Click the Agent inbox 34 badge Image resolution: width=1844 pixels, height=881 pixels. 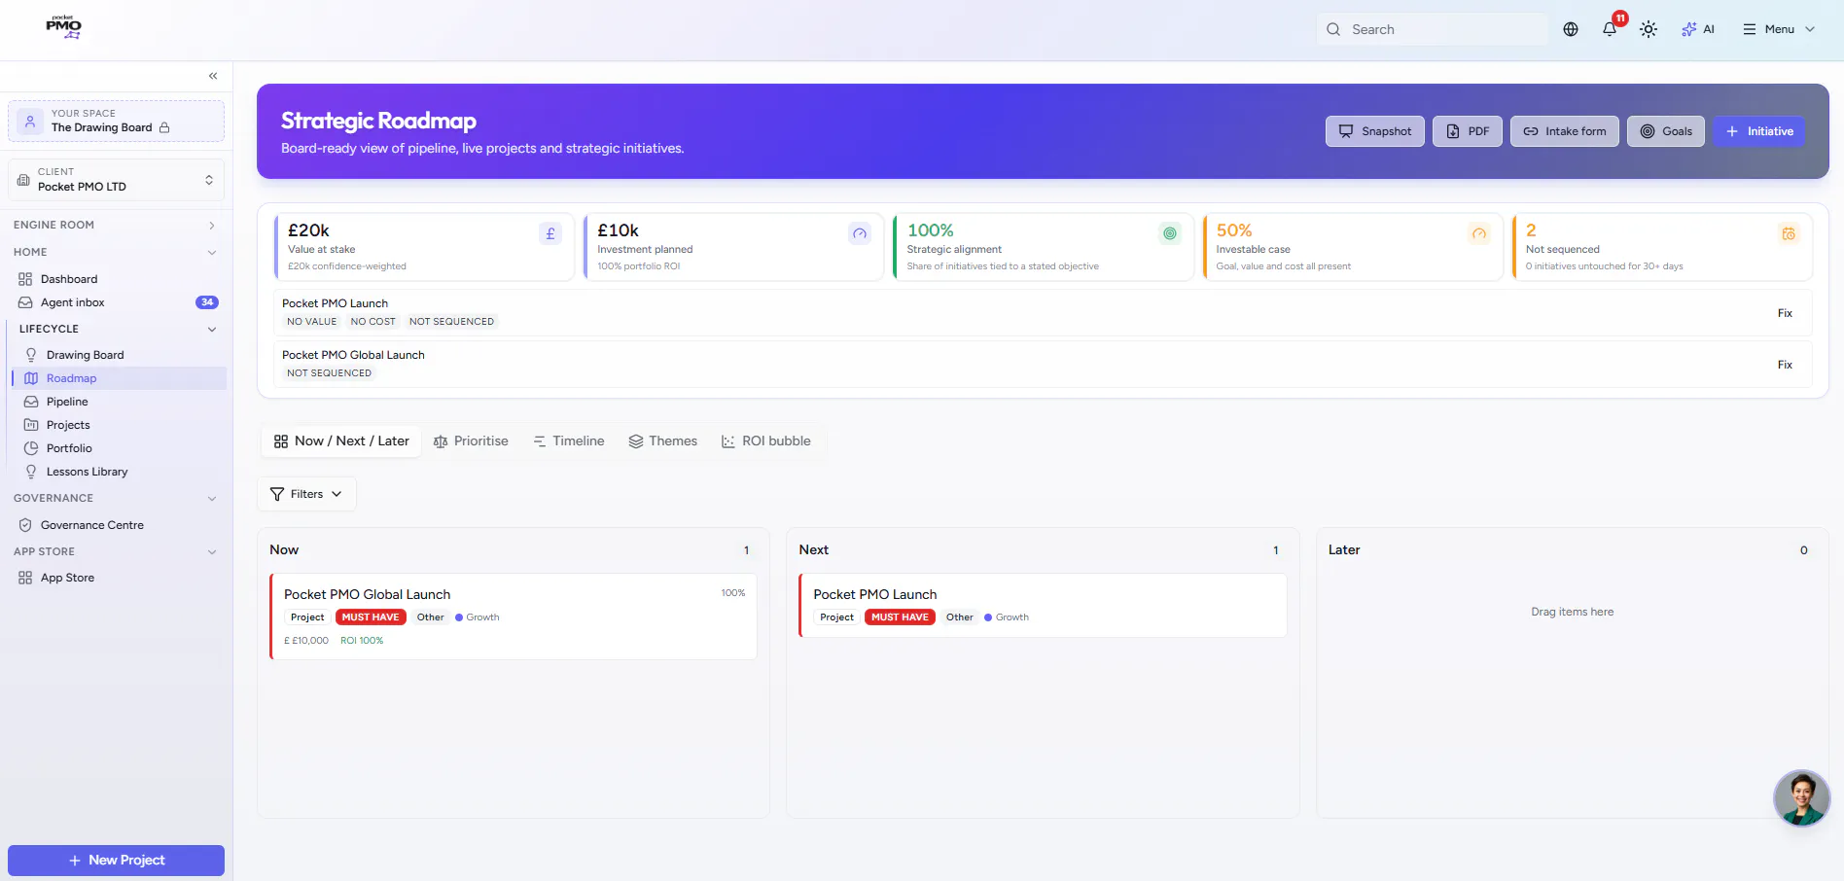pyautogui.click(x=207, y=302)
